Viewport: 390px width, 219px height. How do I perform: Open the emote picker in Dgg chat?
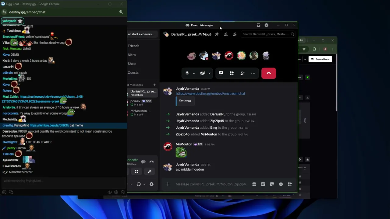(4, 192)
